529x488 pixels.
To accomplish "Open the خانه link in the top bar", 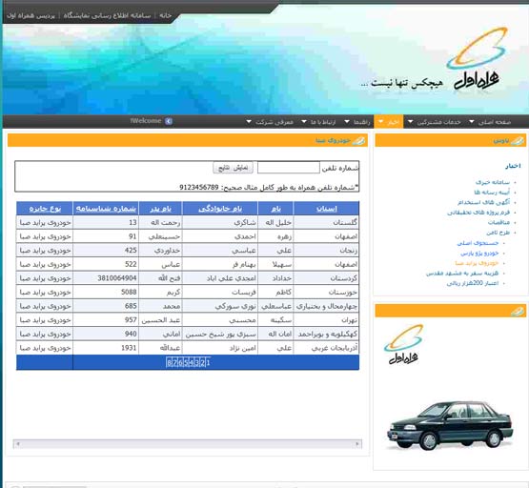I will [x=165, y=15].
